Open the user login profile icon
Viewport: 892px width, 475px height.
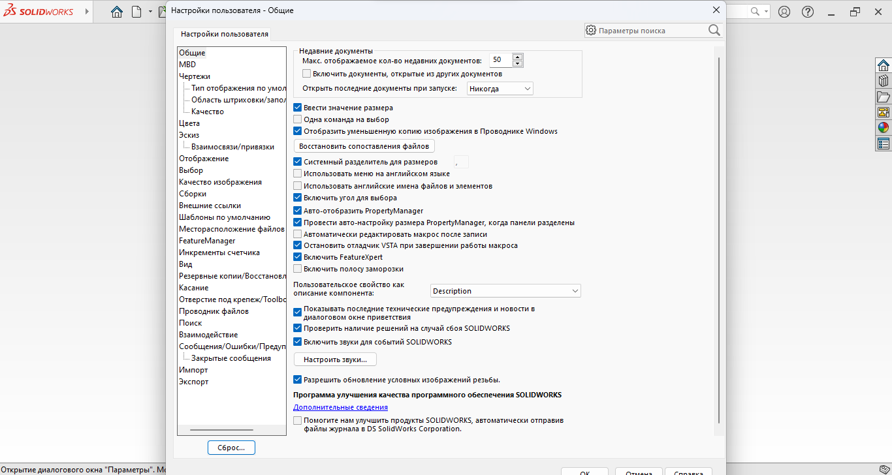point(784,12)
